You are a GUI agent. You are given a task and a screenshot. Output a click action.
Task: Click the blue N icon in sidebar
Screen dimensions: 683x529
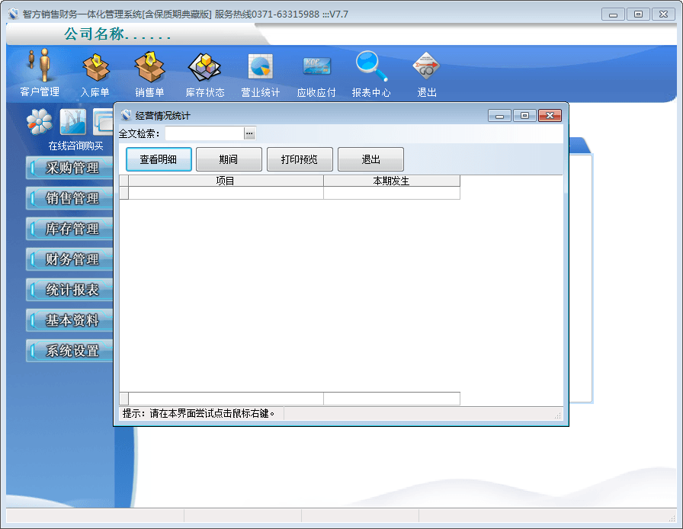[73, 122]
